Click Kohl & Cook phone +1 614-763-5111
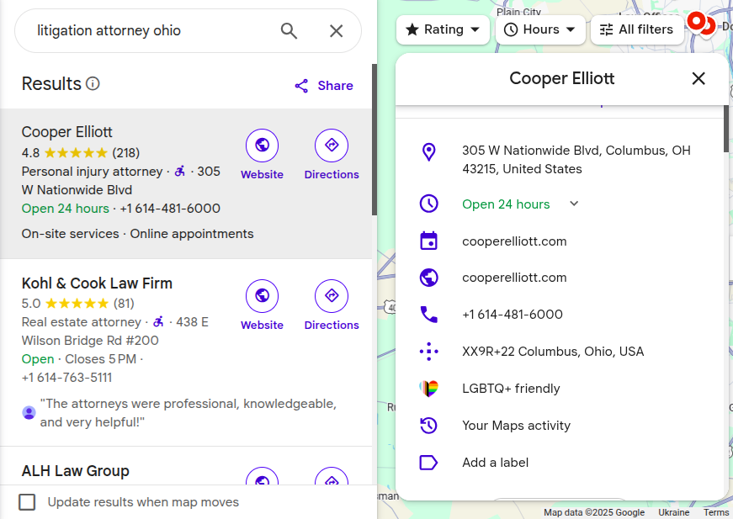Image resolution: width=733 pixels, height=519 pixels. click(x=66, y=378)
